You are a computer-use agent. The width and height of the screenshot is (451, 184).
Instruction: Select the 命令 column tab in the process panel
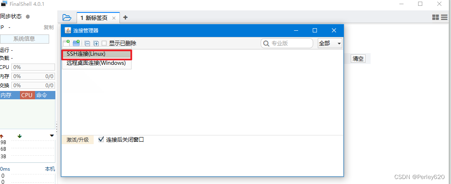tap(45, 95)
